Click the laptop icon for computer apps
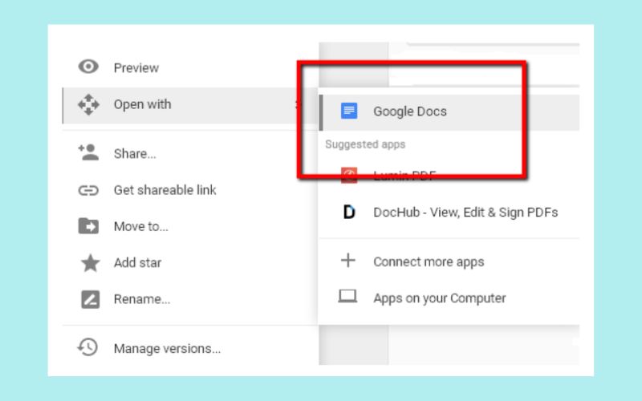 [x=347, y=296]
